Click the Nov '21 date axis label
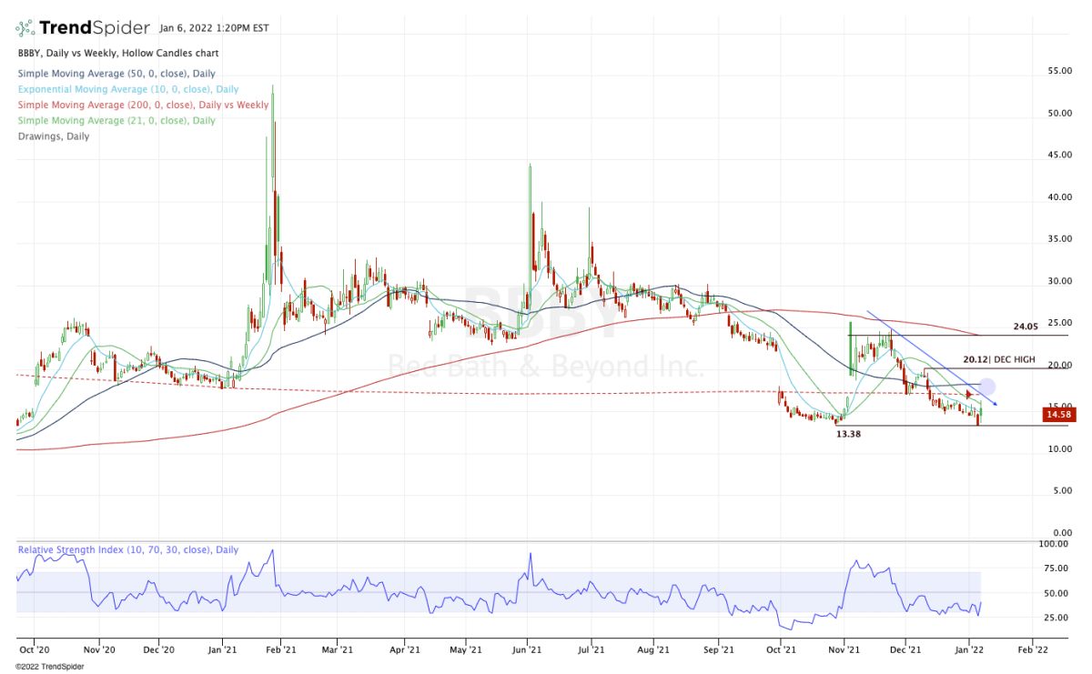Screen dimensions: 1092x674 point(844,650)
